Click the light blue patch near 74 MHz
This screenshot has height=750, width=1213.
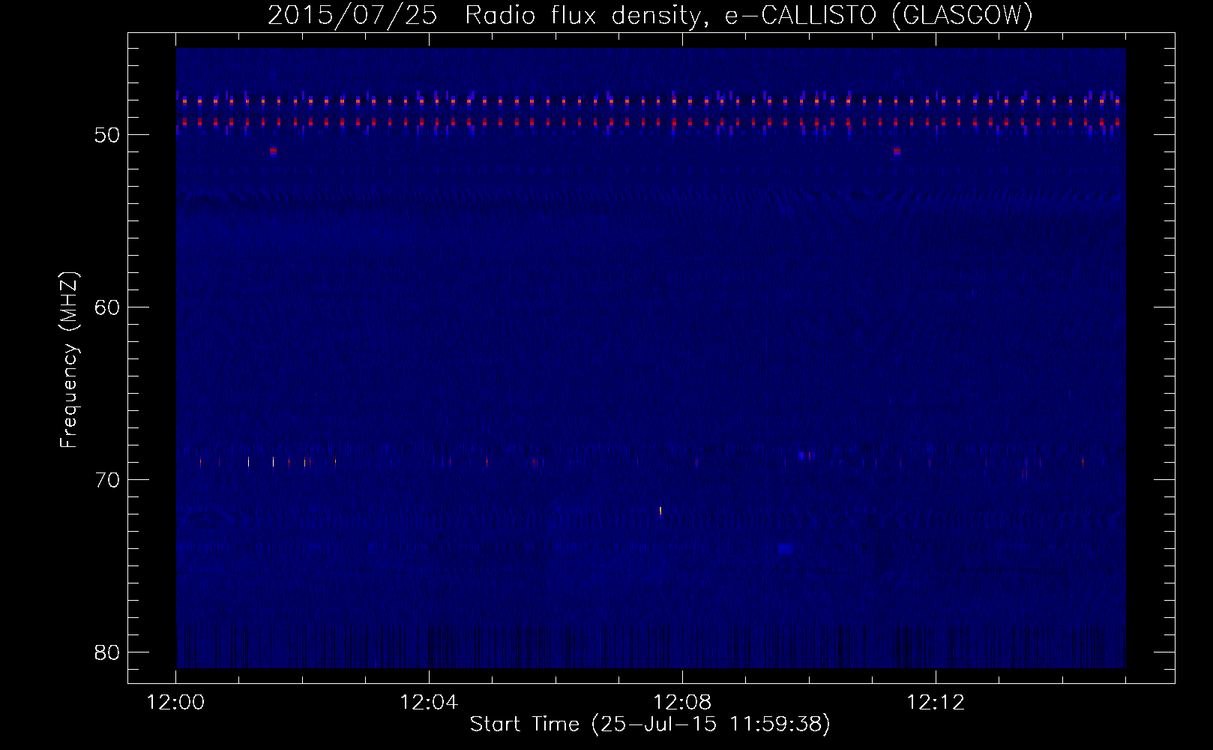[785, 548]
